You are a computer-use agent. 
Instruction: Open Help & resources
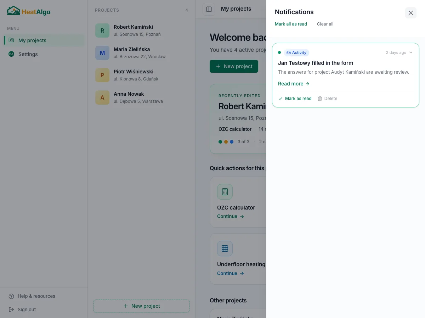[x=32, y=296]
